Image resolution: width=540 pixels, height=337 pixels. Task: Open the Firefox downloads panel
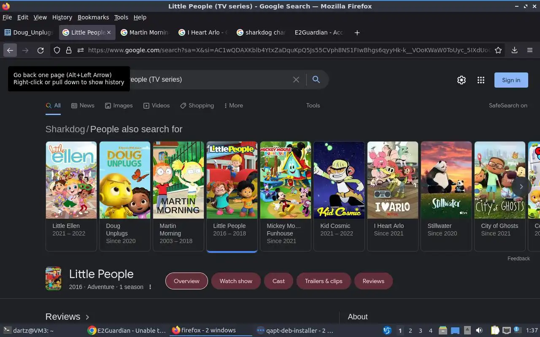click(514, 50)
